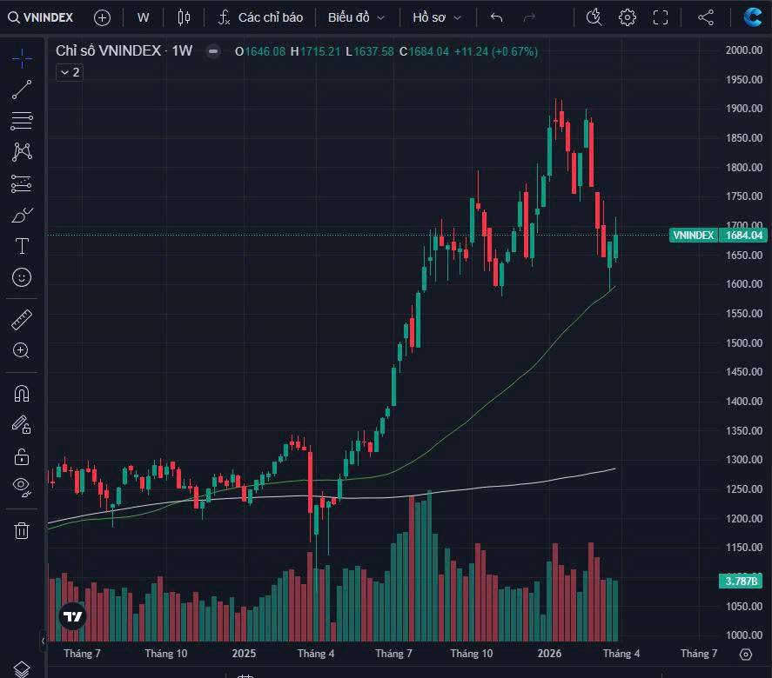
Task: Expand the Hồ sơ dropdown
Action: point(437,17)
